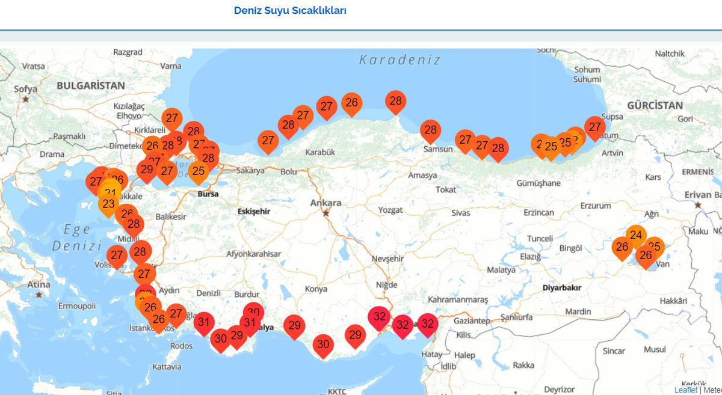Click the GÜRCİSTAN country label

(x=655, y=105)
